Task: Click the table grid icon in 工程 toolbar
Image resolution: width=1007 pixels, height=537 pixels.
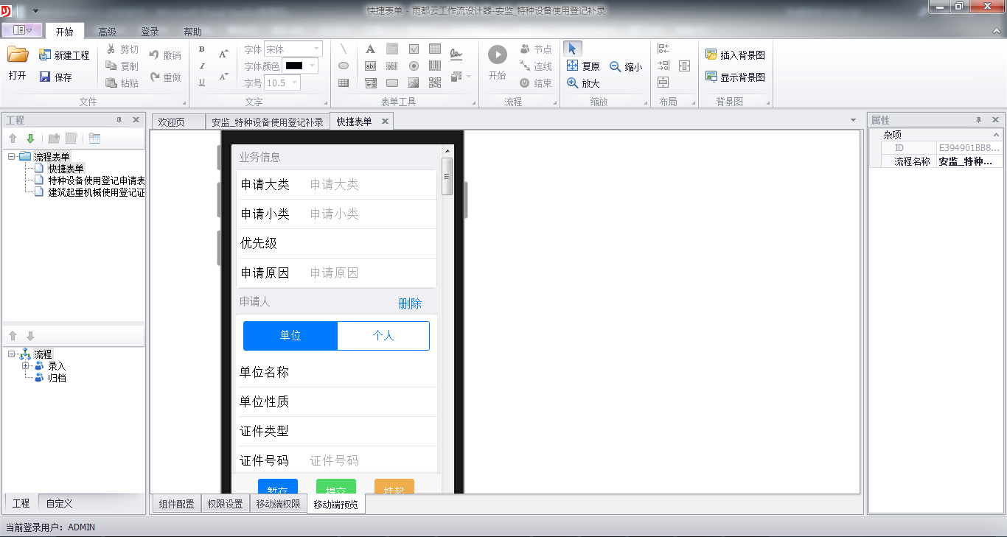Action: coord(94,138)
